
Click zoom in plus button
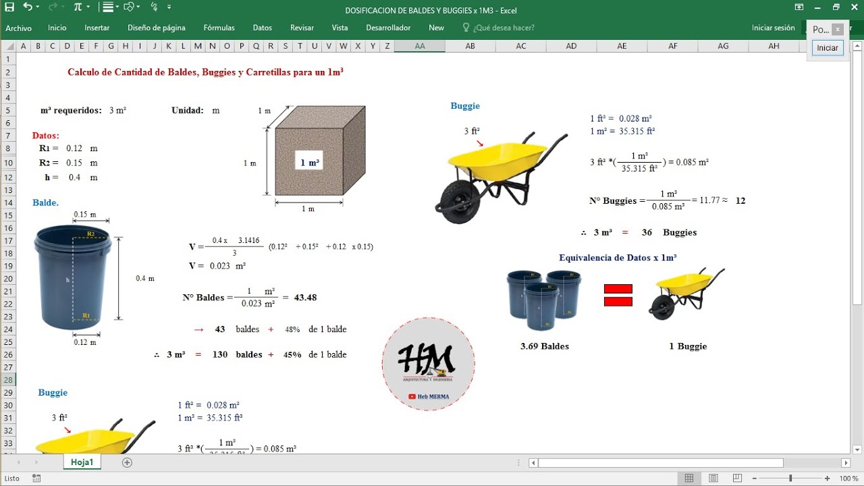(828, 479)
